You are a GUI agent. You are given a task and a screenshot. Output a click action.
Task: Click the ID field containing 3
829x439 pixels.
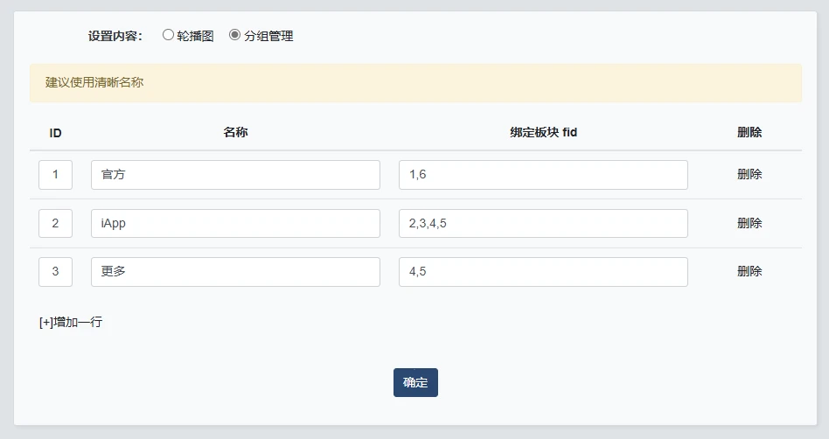(x=55, y=272)
